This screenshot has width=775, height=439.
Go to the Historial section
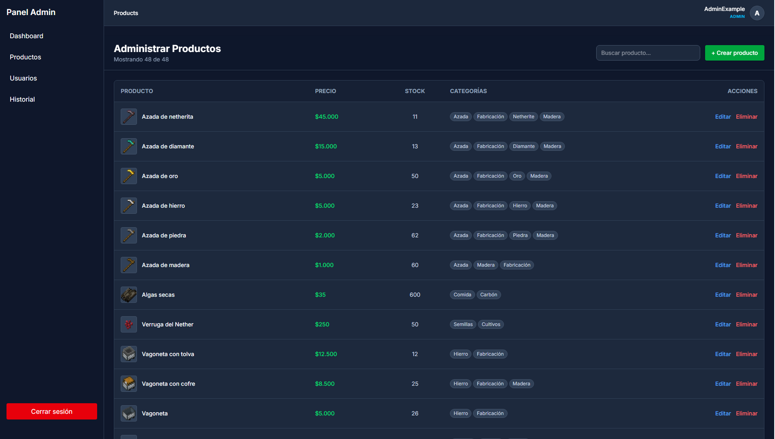coord(22,99)
